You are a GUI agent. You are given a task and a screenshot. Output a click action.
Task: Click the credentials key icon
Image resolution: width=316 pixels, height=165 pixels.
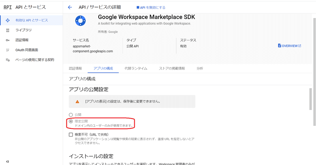pyautogui.click(x=8, y=40)
